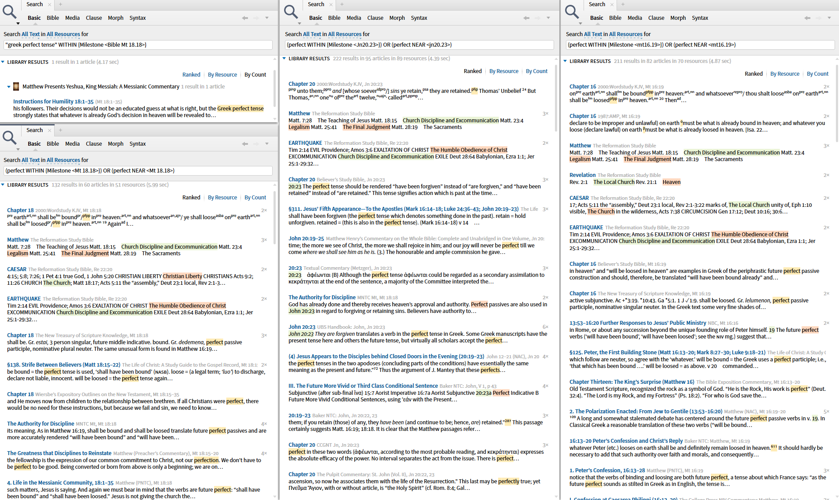This screenshot has width=839, height=500.
Task: Select By Resource view in the 222-results panel
Action: coord(504,71)
